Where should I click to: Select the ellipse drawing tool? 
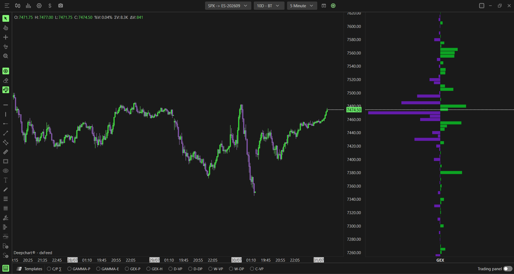pyautogui.click(x=6, y=171)
